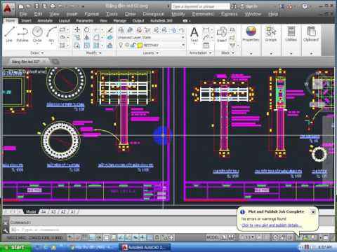Image resolution: width=337 pixels, height=252 pixels.
Task: Click the Table icon in Annotation panel
Action: pos(206,45)
